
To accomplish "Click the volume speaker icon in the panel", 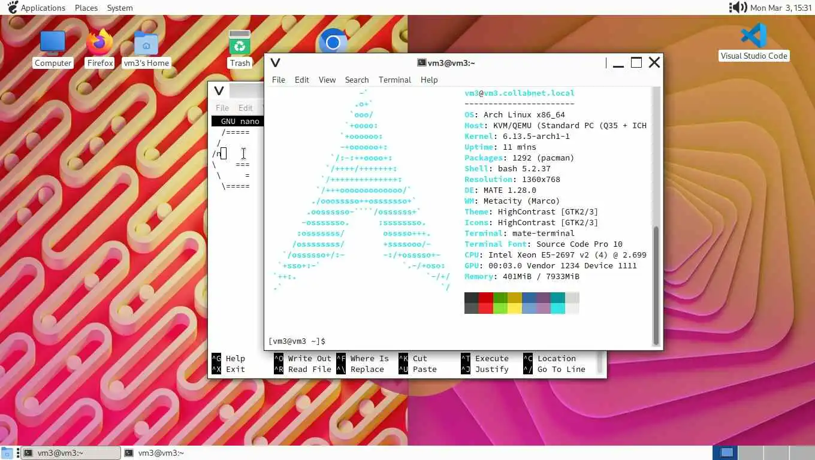I will (x=738, y=8).
